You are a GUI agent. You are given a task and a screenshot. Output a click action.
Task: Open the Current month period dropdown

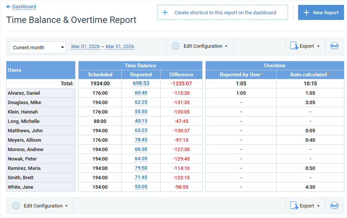(38, 48)
